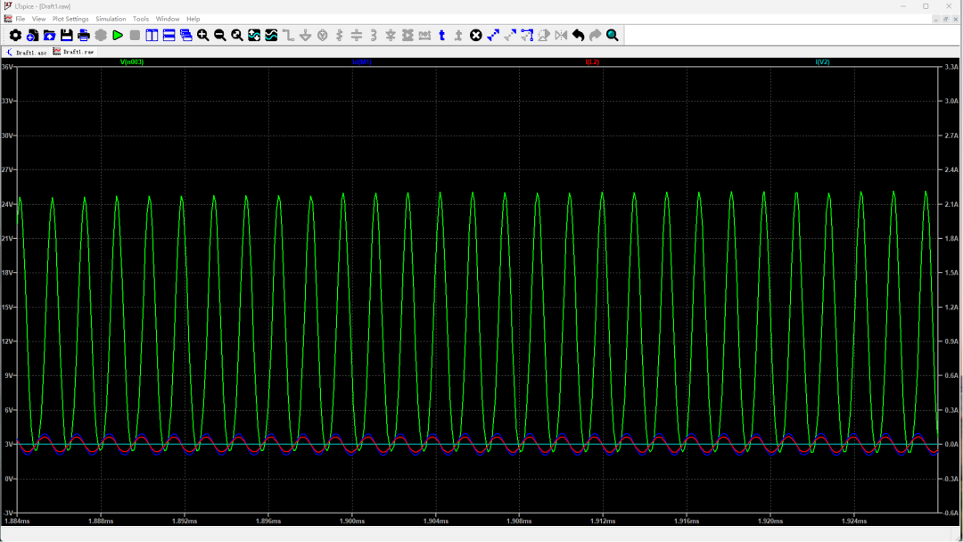Open the Plot Settings menu
Viewport: 963px width, 542px height.
coord(70,19)
